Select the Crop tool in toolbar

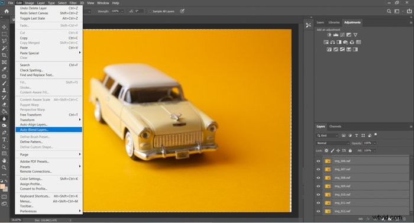4,55
